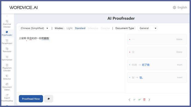Viewport: 191px width, 107px height.
Task: Click Insert on the 吃了晚 suggestion
Action: [x=180, y=65]
